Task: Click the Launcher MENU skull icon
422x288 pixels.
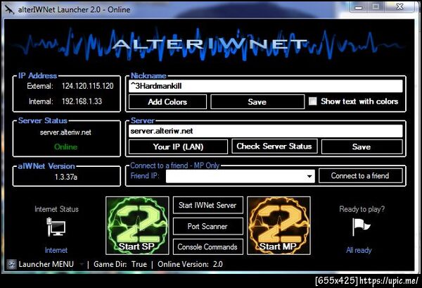Action: [11, 264]
